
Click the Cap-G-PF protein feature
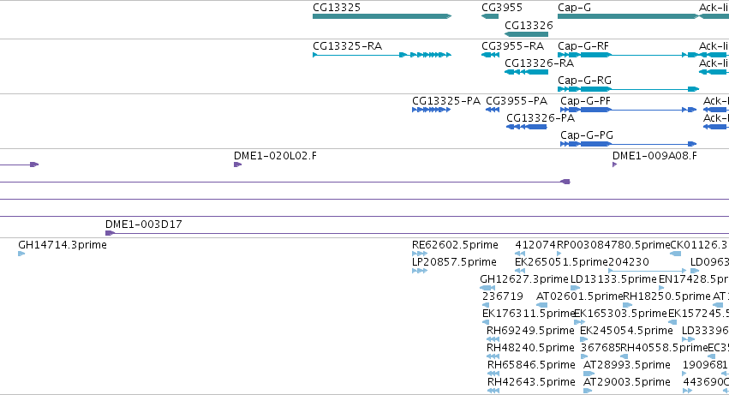click(629, 110)
